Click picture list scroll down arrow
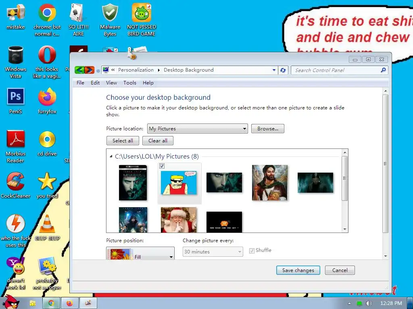Screen dimensions: 413x309 point(345,229)
